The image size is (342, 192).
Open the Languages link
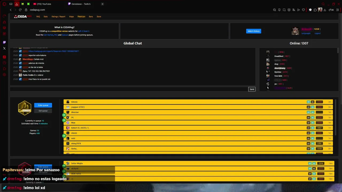(306, 33)
